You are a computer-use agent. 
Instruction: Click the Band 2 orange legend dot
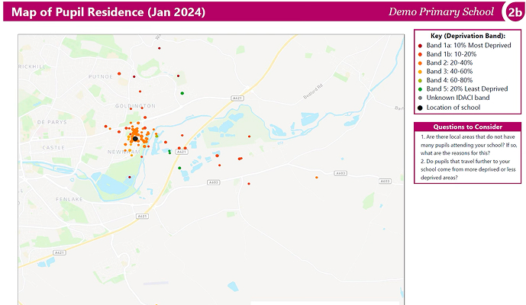(x=420, y=63)
